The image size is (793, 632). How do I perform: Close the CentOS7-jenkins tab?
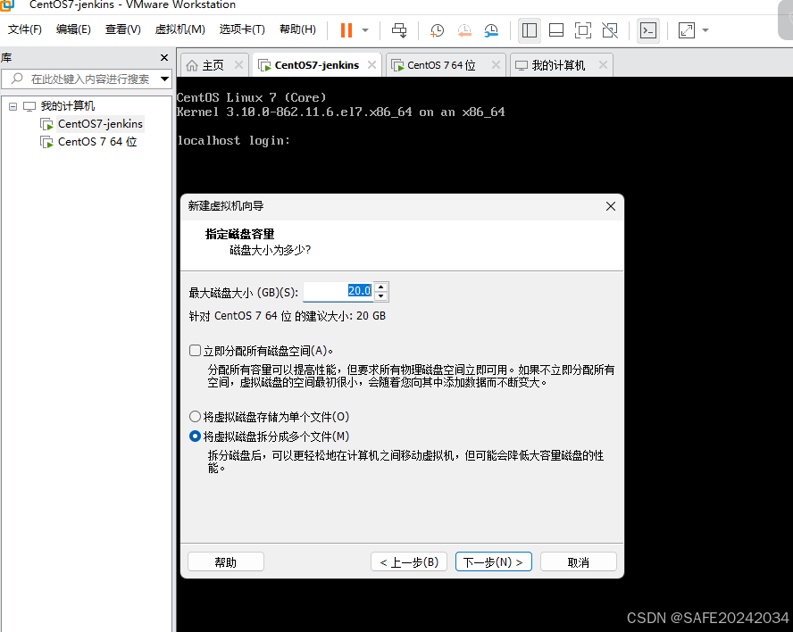coord(371,64)
